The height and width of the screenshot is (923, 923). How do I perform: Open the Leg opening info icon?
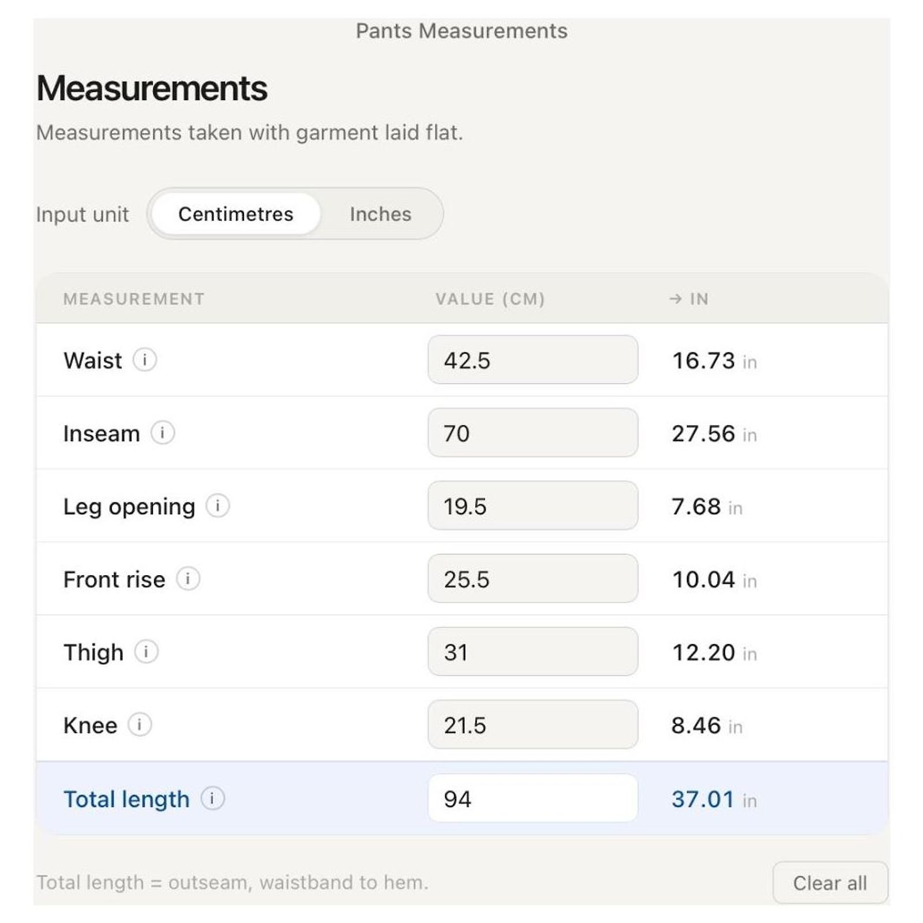pyautogui.click(x=217, y=506)
